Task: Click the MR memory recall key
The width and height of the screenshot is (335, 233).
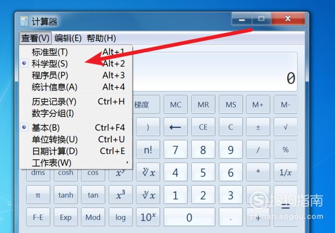Action: pyautogui.click(x=203, y=105)
